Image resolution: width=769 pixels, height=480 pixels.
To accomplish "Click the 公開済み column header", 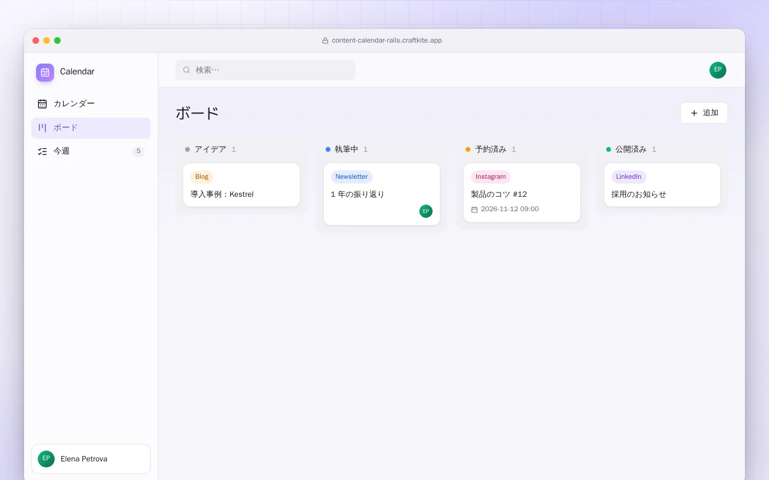I will (631, 149).
